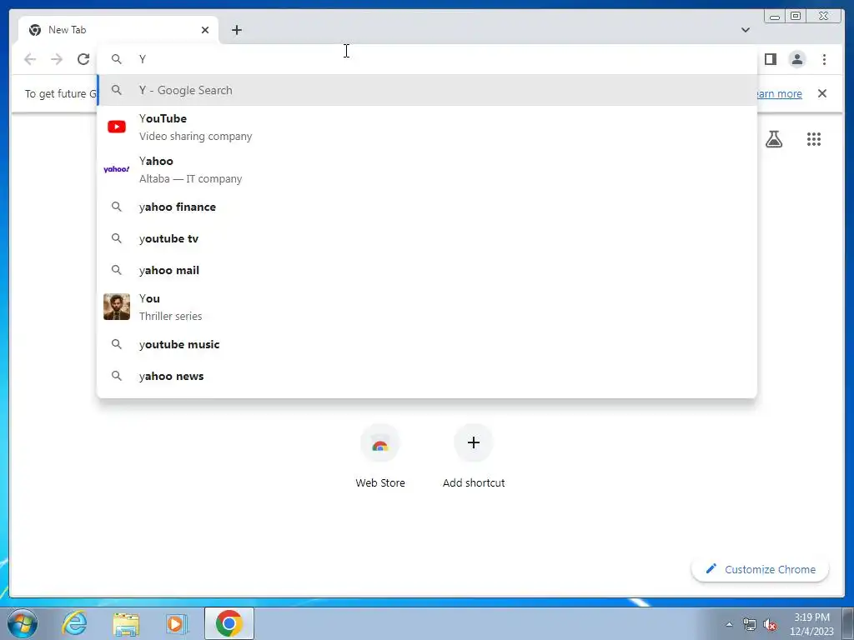Viewport: 854px width, 640px height.
Task: Click the address bar's search magnifier icon
Action: pyautogui.click(x=117, y=59)
